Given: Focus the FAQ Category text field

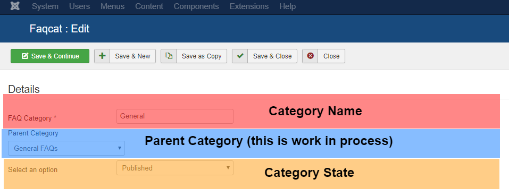Looking at the screenshot, I should (175, 116).
